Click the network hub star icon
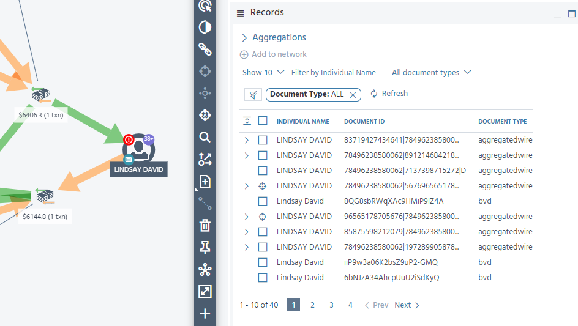 (205, 270)
